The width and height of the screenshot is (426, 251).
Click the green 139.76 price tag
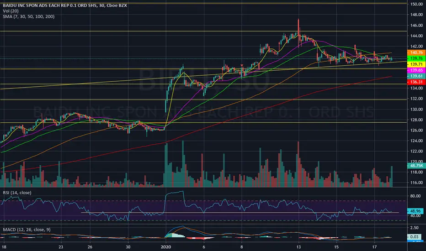pos(416,58)
